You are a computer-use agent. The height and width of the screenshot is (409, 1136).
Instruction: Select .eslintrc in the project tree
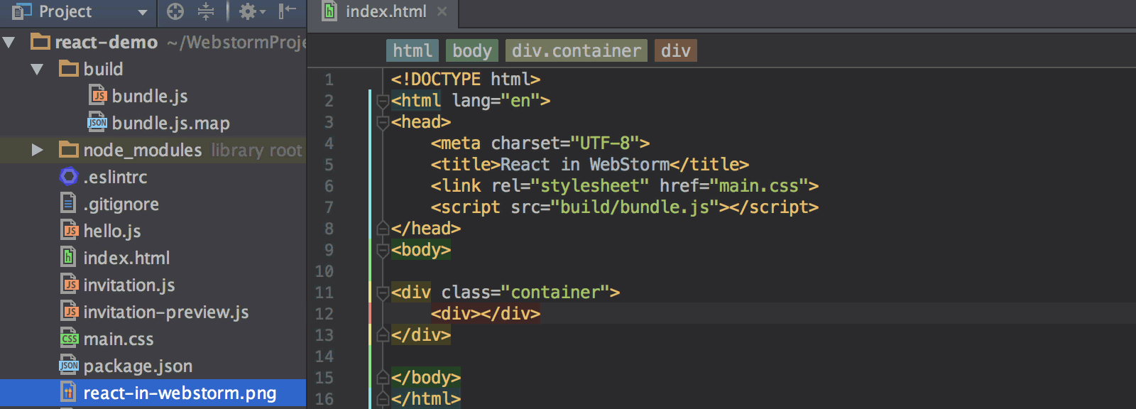(115, 177)
